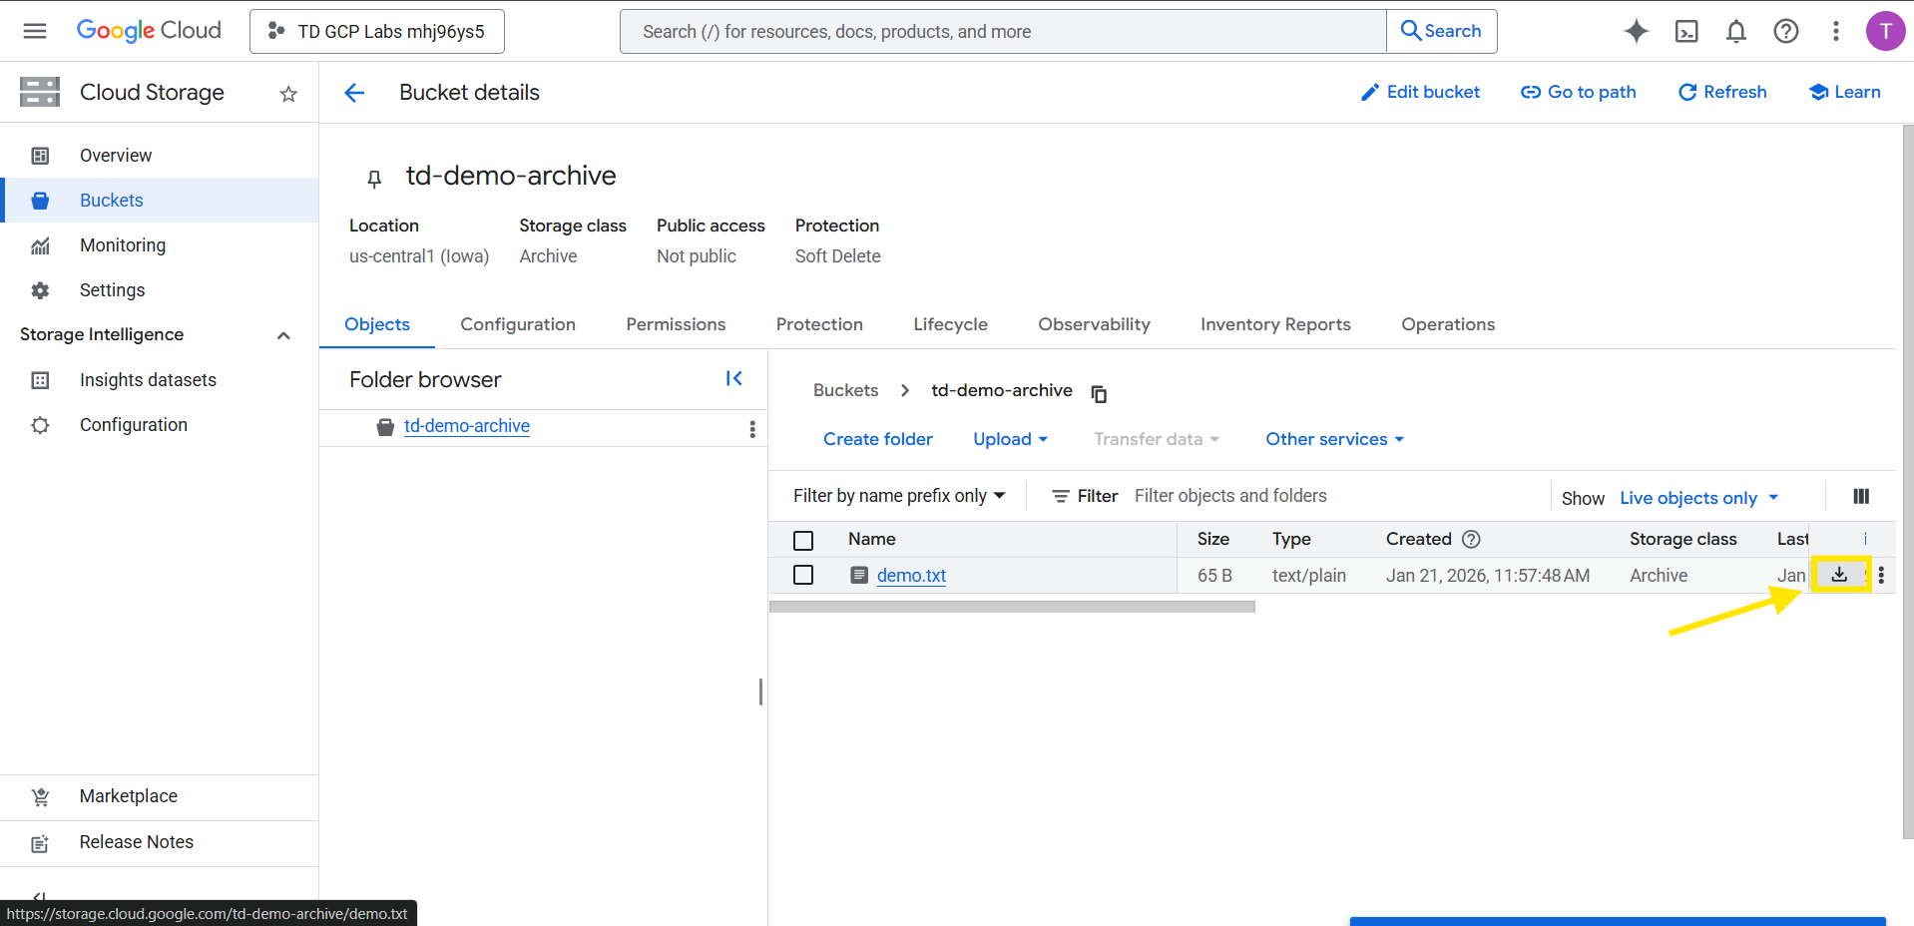The image size is (1914, 926).
Task: Collapse the Storage Intelligence section
Action: (283, 335)
